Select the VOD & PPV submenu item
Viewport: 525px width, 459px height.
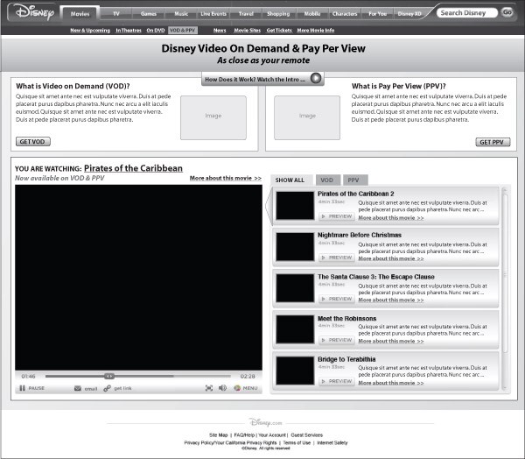click(183, 30)
